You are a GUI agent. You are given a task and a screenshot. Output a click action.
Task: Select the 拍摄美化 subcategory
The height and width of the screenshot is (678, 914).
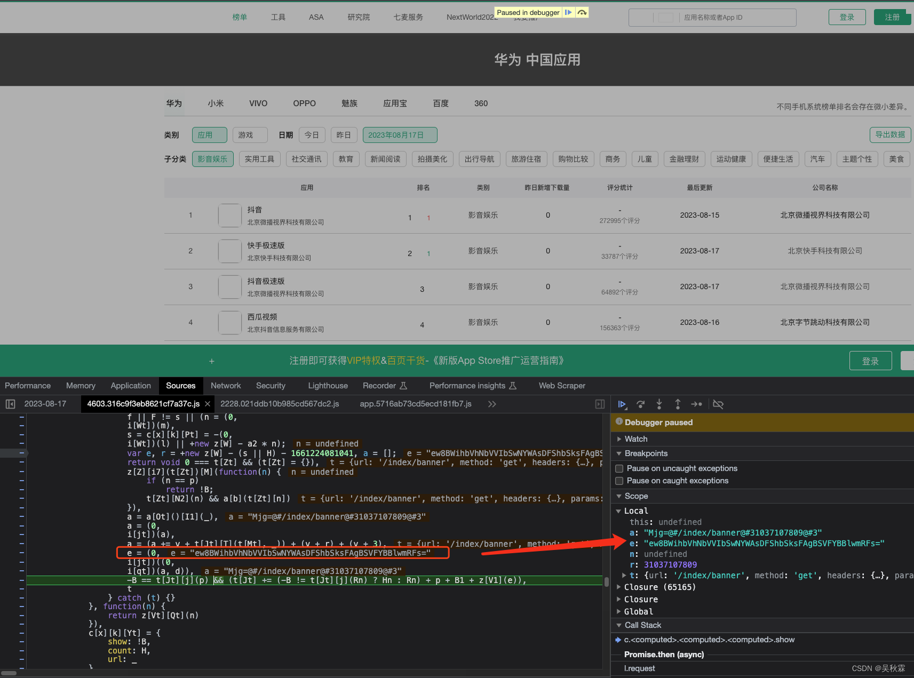[x=432, y=159]
